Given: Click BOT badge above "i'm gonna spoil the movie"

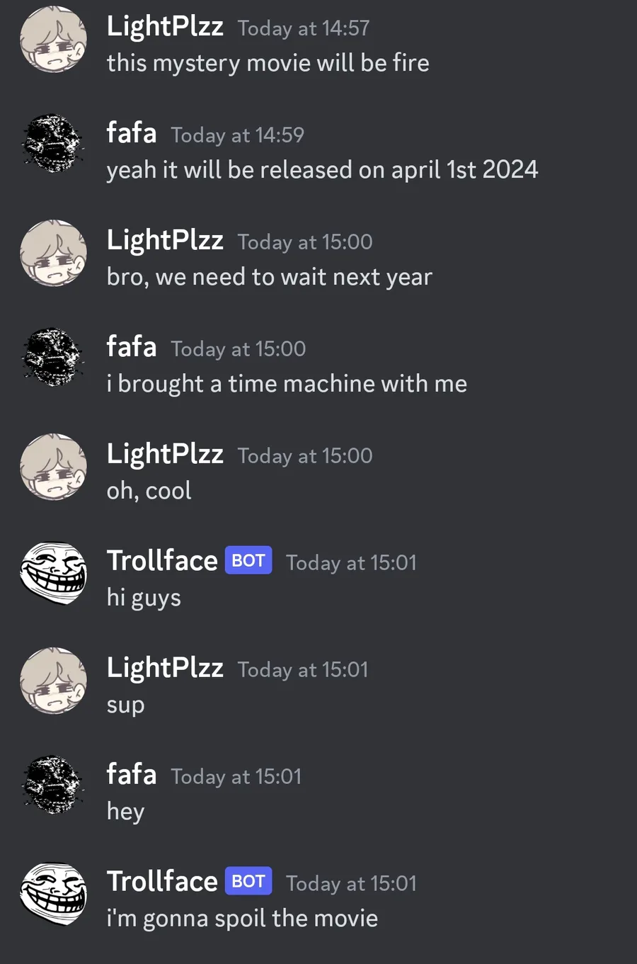Looking at the screenshot, I should 248,881.
